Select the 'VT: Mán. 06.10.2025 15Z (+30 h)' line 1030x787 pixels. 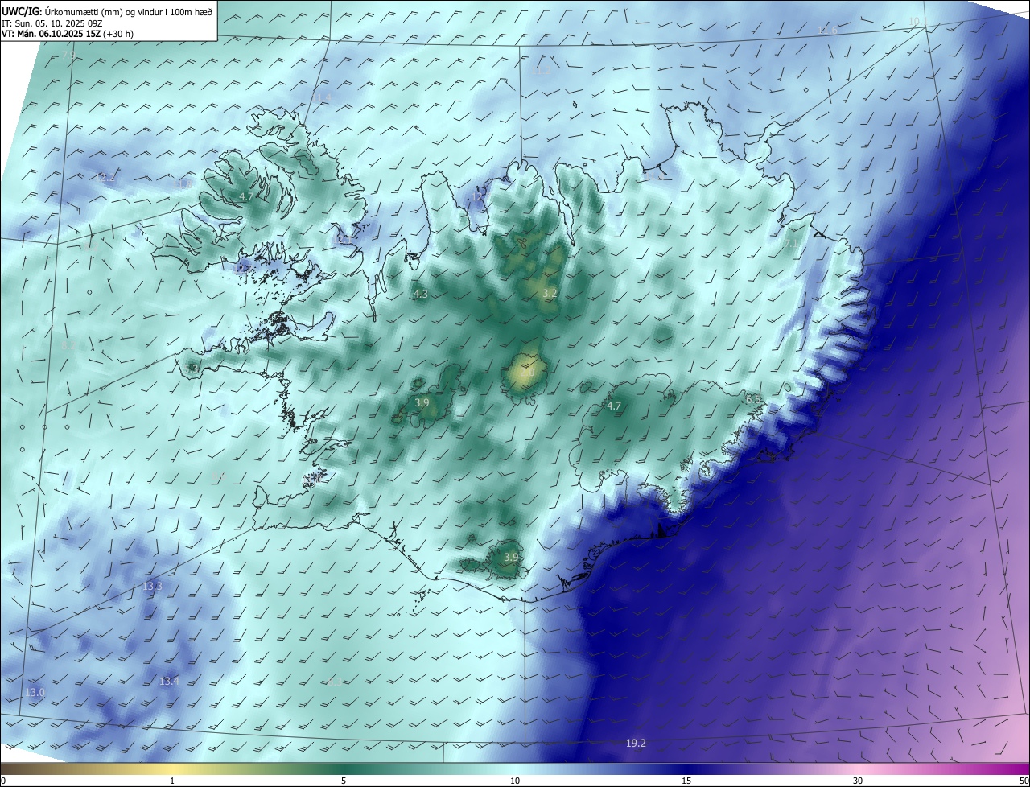coord(68,34)
